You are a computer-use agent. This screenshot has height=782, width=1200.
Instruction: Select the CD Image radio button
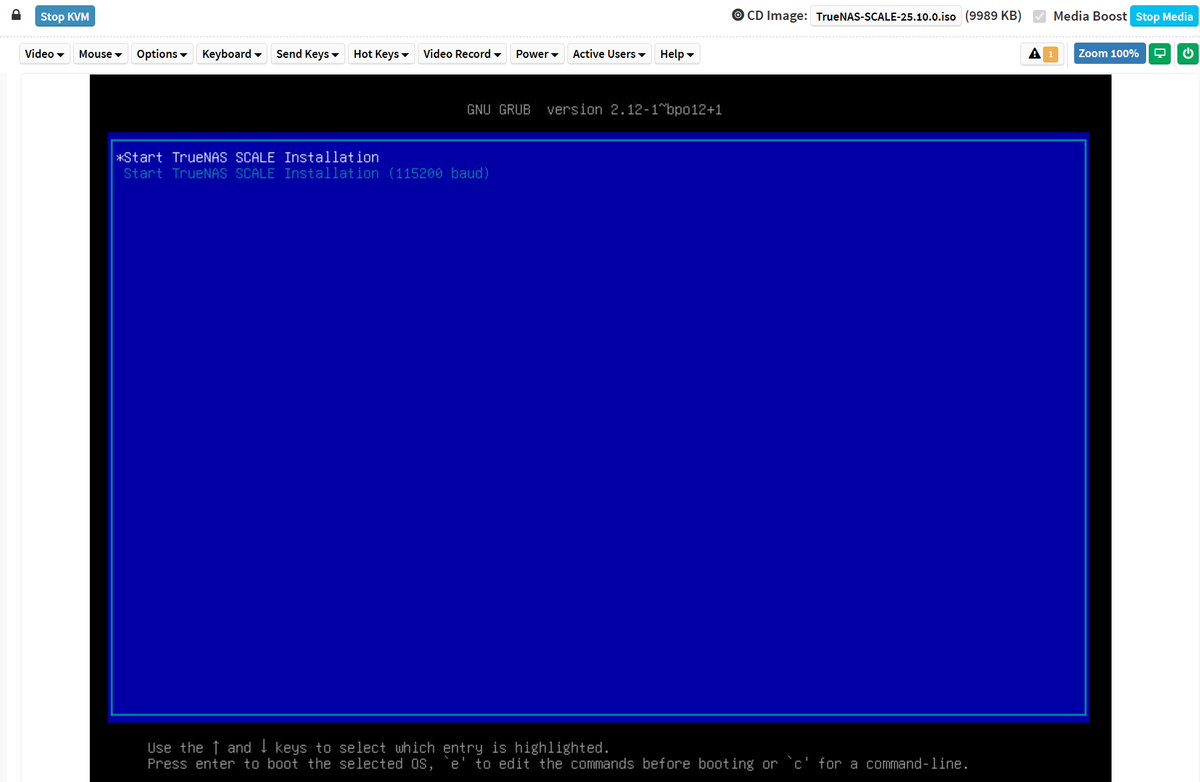(738, 15)
